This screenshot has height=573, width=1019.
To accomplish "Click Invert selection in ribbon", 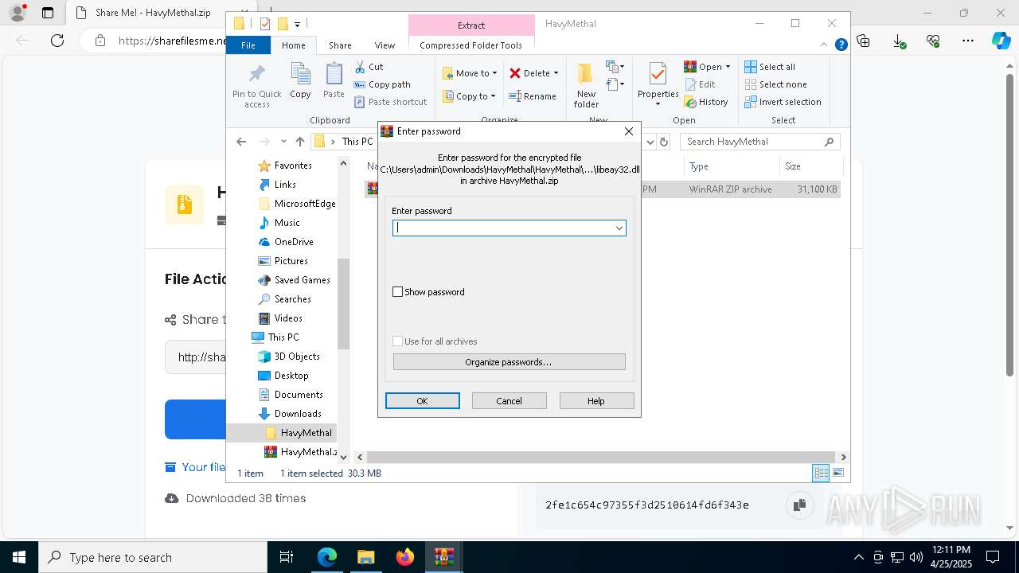I will coord(783,102).
